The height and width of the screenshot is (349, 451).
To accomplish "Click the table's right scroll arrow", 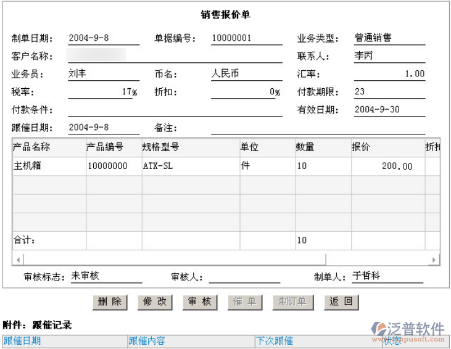I will (x=435, y=260).
